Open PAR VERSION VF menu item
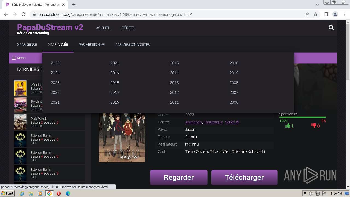Image resolution: width=350 pixels, height=197 pixels. coord(92,44)
